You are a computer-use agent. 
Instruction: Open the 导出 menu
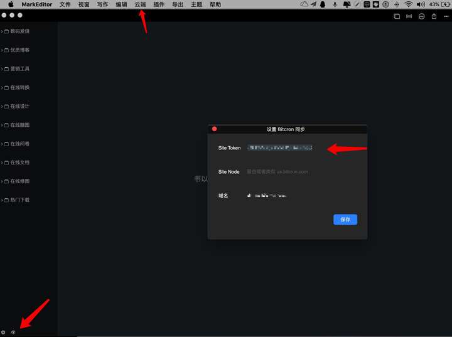click(178, 4)
